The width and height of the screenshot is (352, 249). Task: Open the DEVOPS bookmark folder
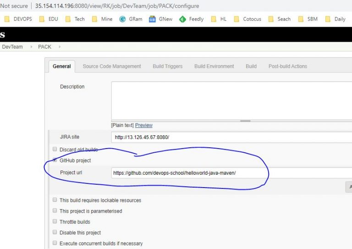coord(18,19)
